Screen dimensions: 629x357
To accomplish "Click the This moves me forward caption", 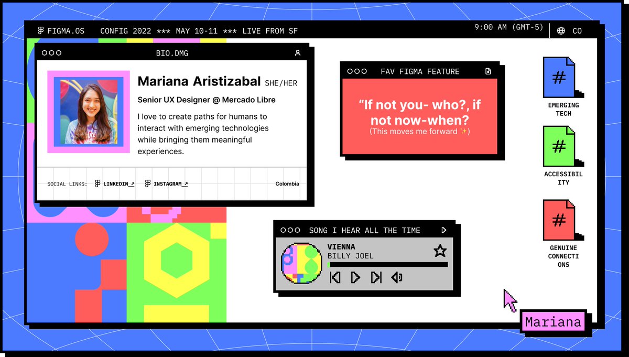I will tap(419, 132).
